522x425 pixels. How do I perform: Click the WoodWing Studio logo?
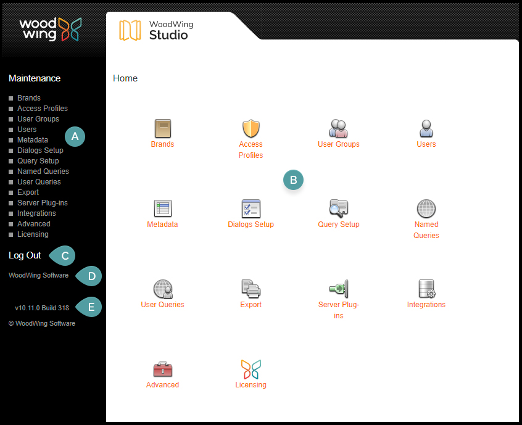click(x=156, y=30)
